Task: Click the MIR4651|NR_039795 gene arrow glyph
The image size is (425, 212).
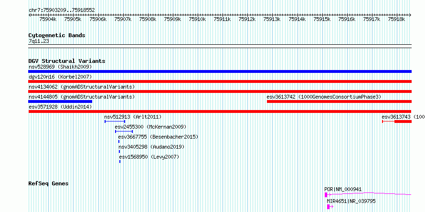Action: (x=330, y=207)
